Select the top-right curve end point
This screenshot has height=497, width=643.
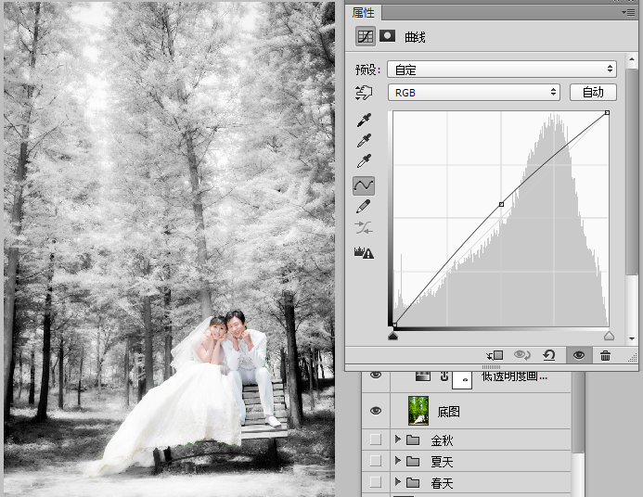pos(608,113)
